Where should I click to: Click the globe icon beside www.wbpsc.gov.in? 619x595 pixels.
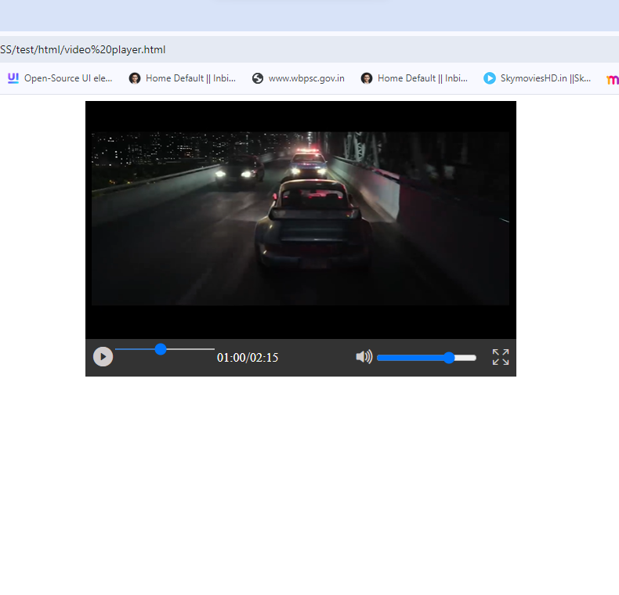[258, 78]
